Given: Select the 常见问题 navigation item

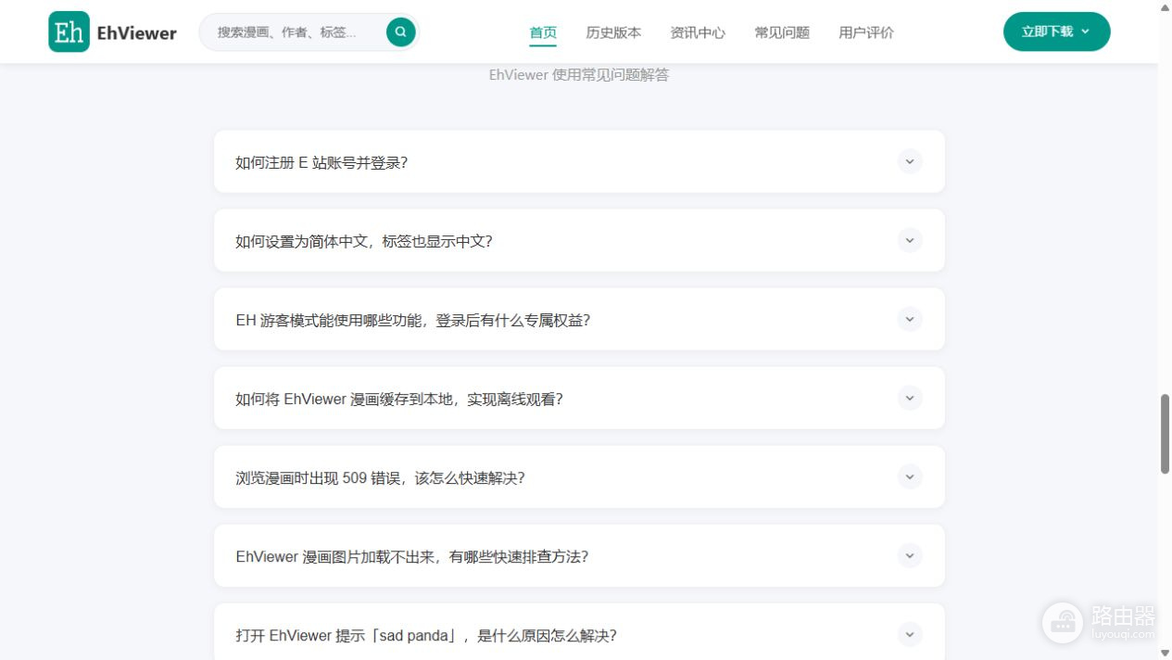Looking at the screenshot, I should [x=782, y=32].
